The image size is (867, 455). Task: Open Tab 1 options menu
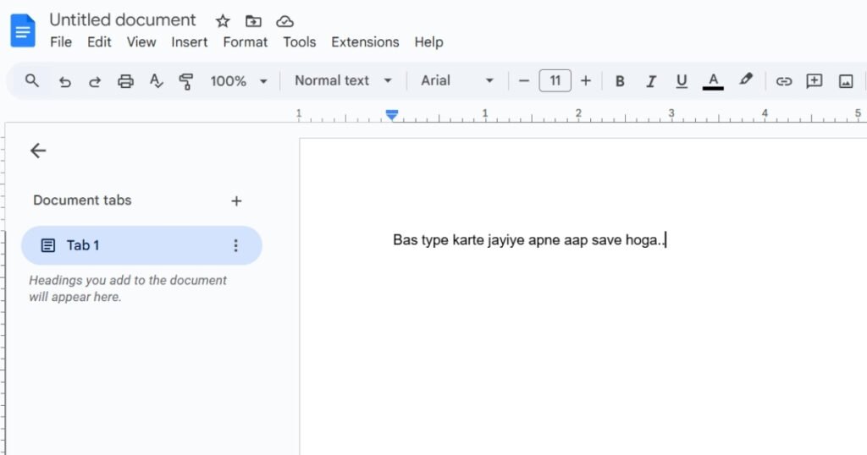(235, 245)
